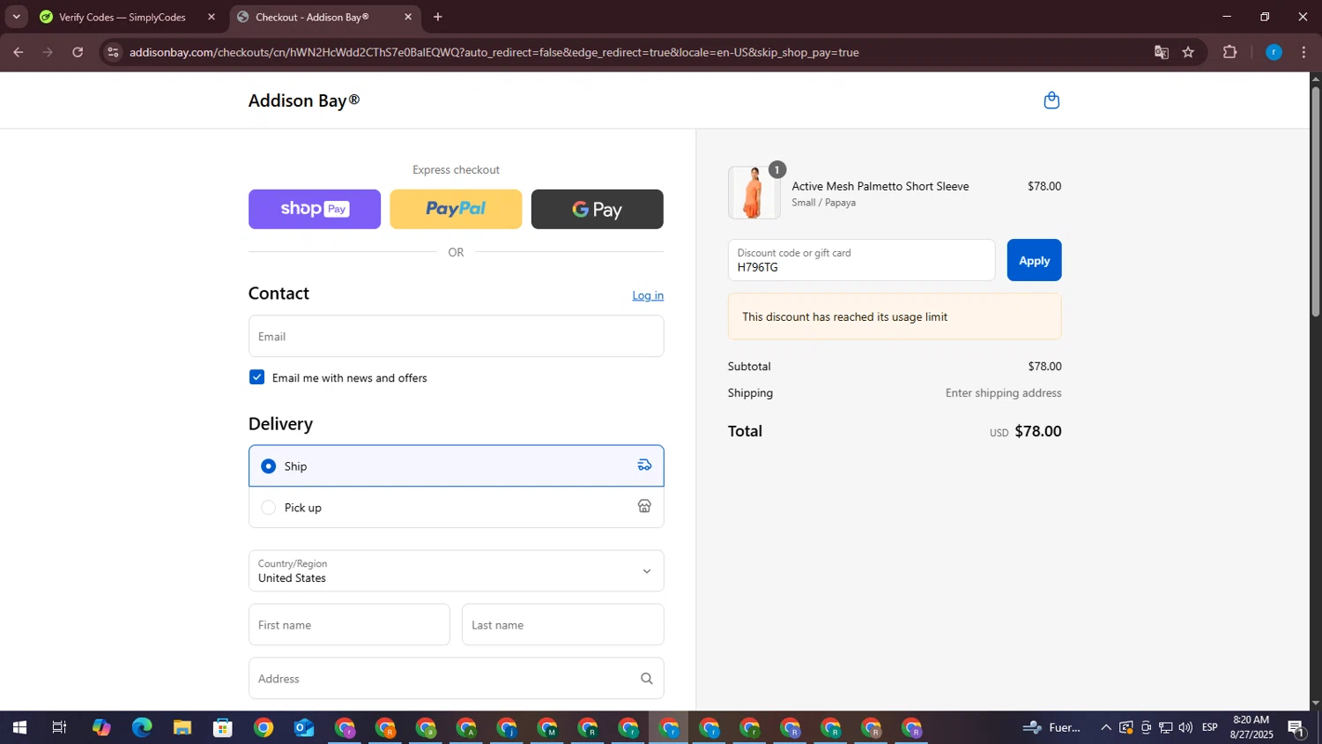Viewport: 1322px width, 744px height.
Task: Focus the Address input field
Action: (456, 679)
